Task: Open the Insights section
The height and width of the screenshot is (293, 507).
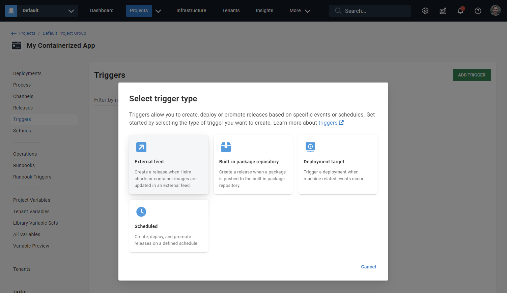Action: (x=264, y=10)
